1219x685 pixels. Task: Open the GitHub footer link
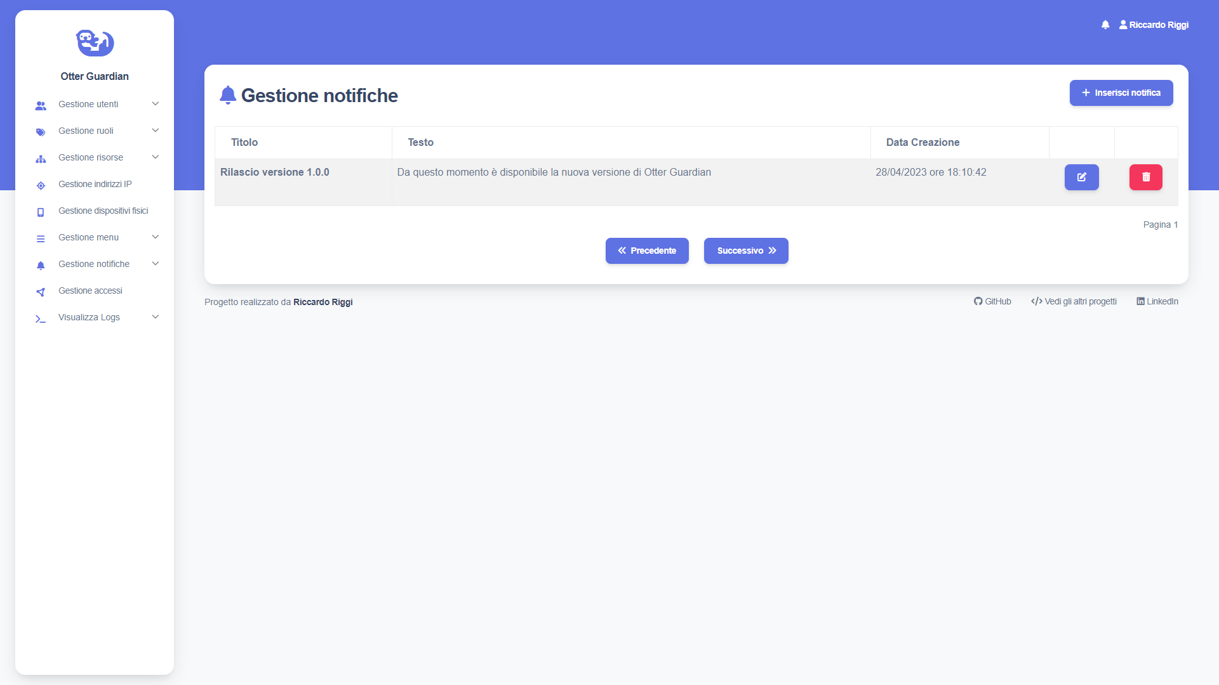point(992,301)
